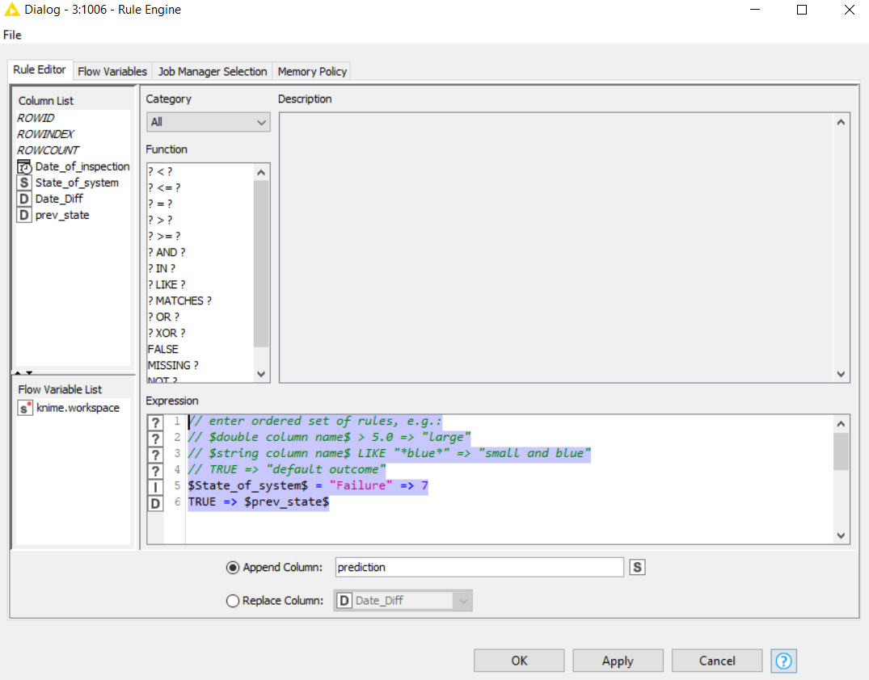Click the double type icon beside Date_Diff
This screenshot has width=869, height=680.
(x=24, y=199)
